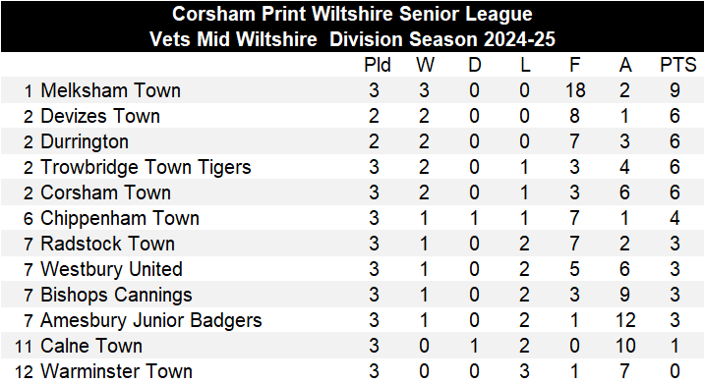
Task: Click the F column header
Action: 574,65
